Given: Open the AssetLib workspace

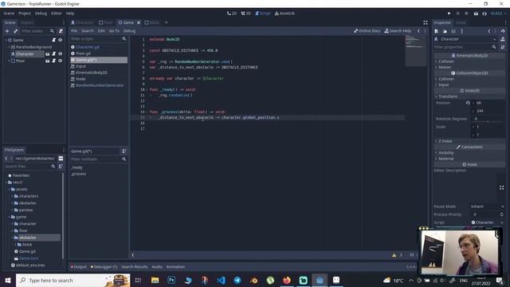Looking at the screenshot, I should tap(284, 14).
